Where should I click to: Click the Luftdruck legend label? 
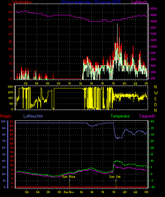point(139,2)
